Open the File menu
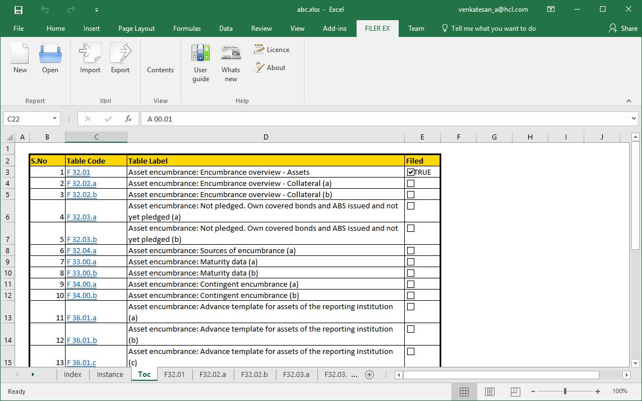Viewport: 642px width, 401px height. click(19, 28)
